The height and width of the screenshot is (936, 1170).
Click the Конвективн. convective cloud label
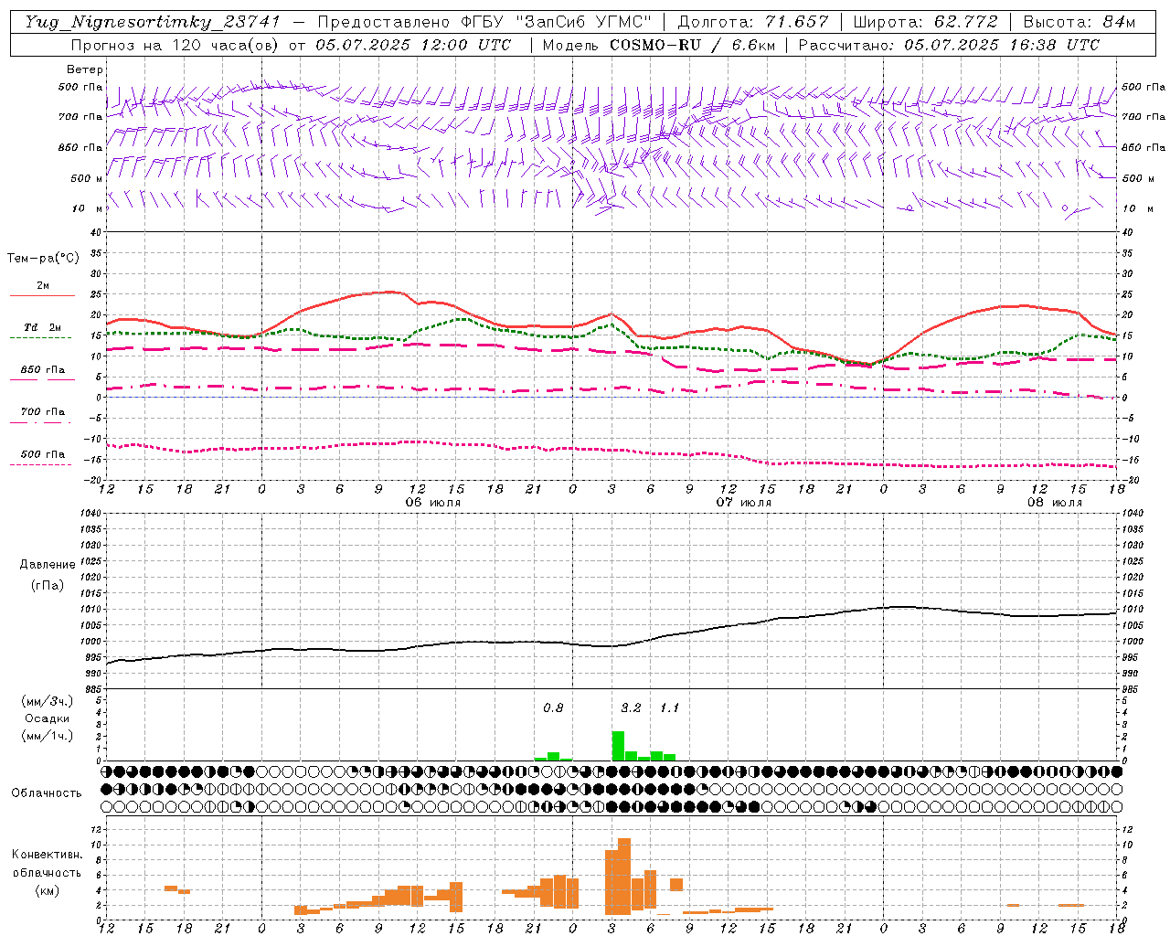[x=47, y=855]
